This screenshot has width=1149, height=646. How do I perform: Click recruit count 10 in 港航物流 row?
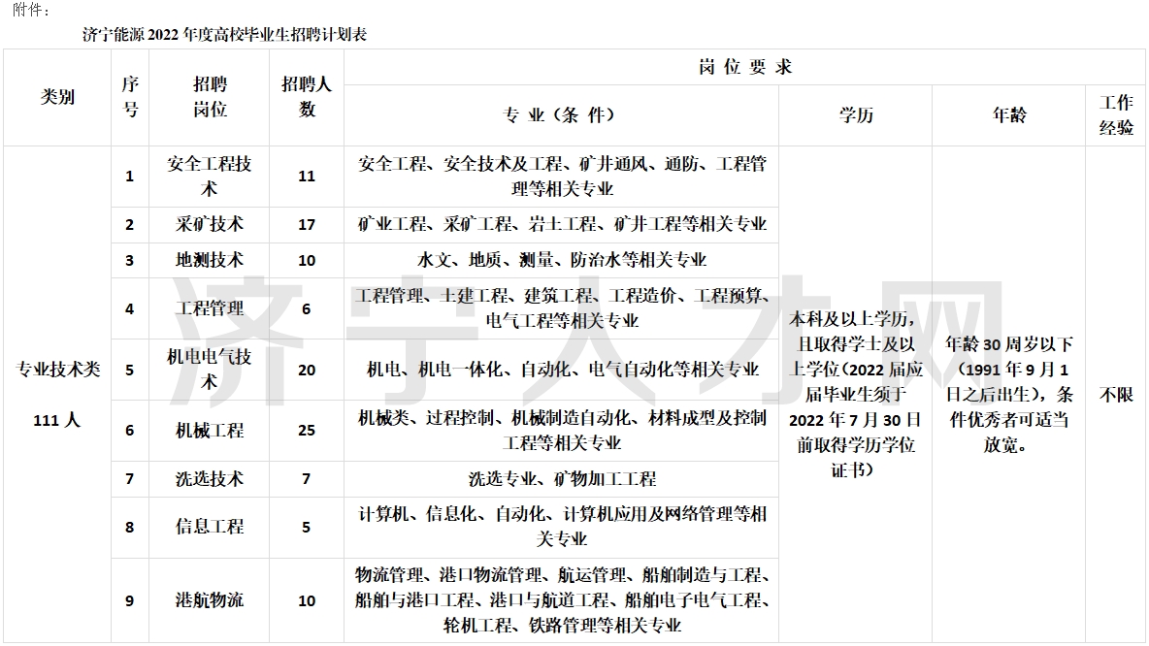pos(307,600)
